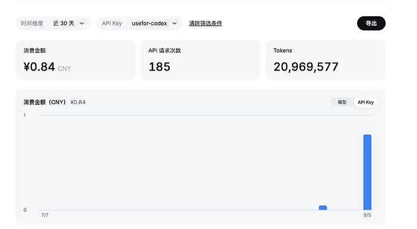The width and height of the screenshot is (417, 229).
Task: Click the 时间维度 filter label
Action: click(32, 24)
